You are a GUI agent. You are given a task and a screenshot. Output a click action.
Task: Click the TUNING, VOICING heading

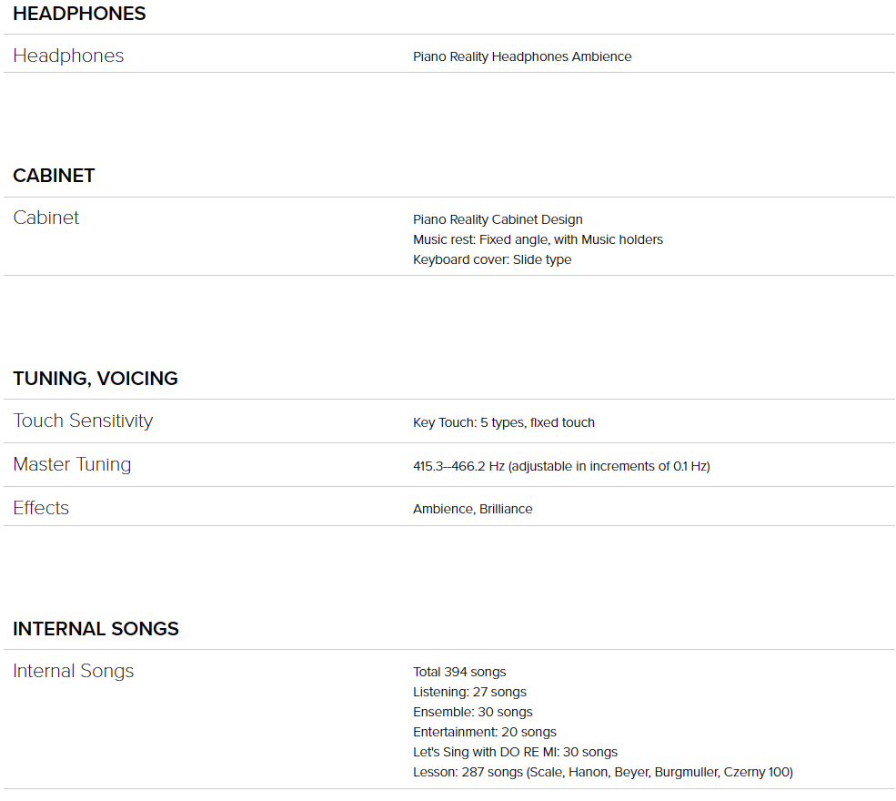click(x=96, y=379)
